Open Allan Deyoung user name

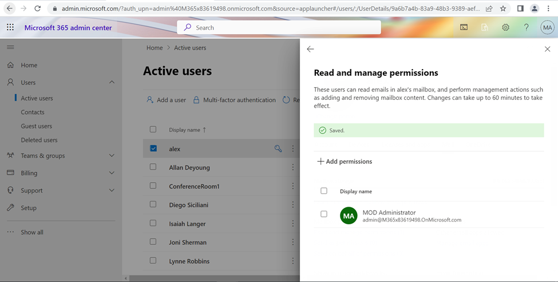click(189, 168)
